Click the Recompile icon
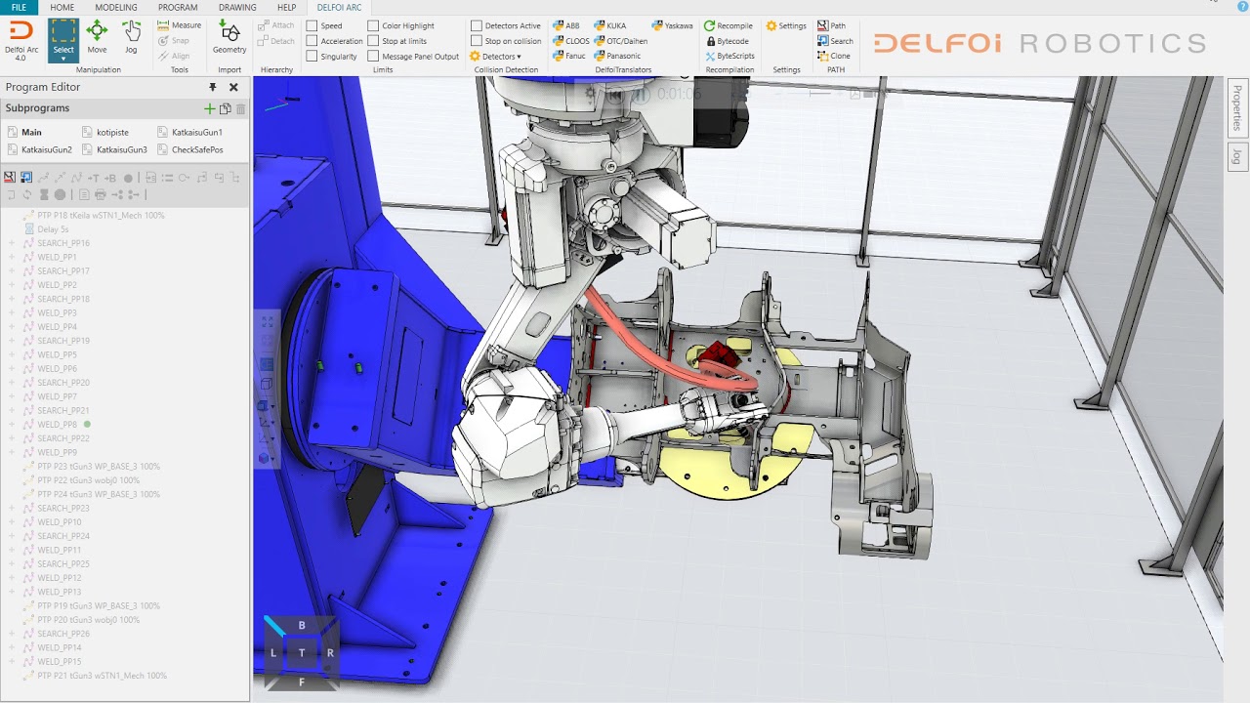 point(729,25)
